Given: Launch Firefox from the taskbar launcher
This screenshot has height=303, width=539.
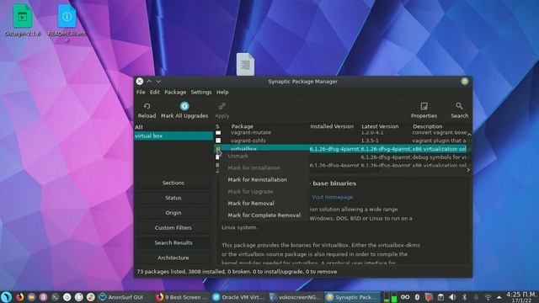Looking at the screenshot, I should coord(20,297).
